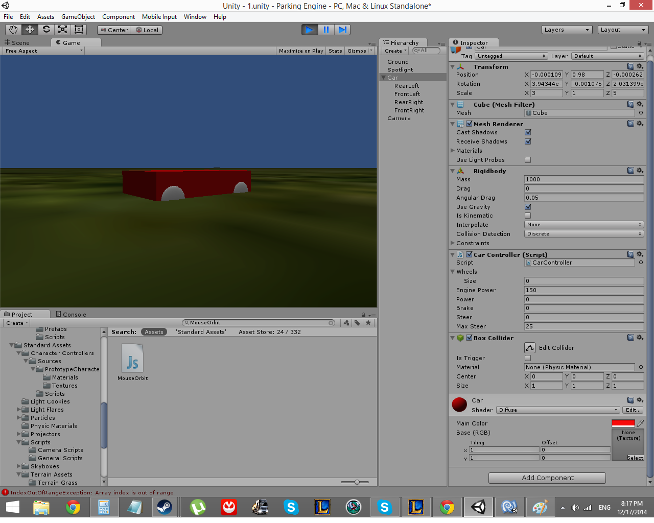The width and height of the screenshot is (654, 523).
Task: Click the Edit Collider button
Action: coord(530,348)
